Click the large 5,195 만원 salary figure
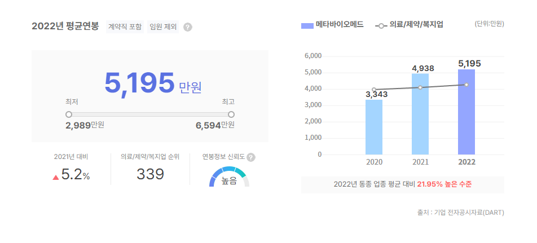Viewport: 537px width, 243px height. pos(153,83)
